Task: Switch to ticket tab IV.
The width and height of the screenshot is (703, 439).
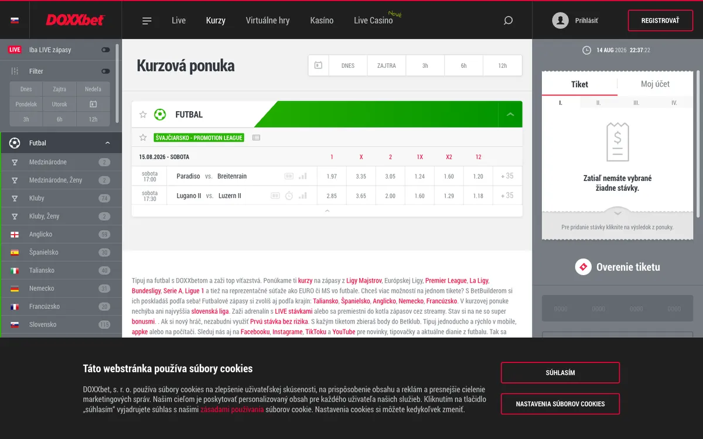Action: coord(674,102)
